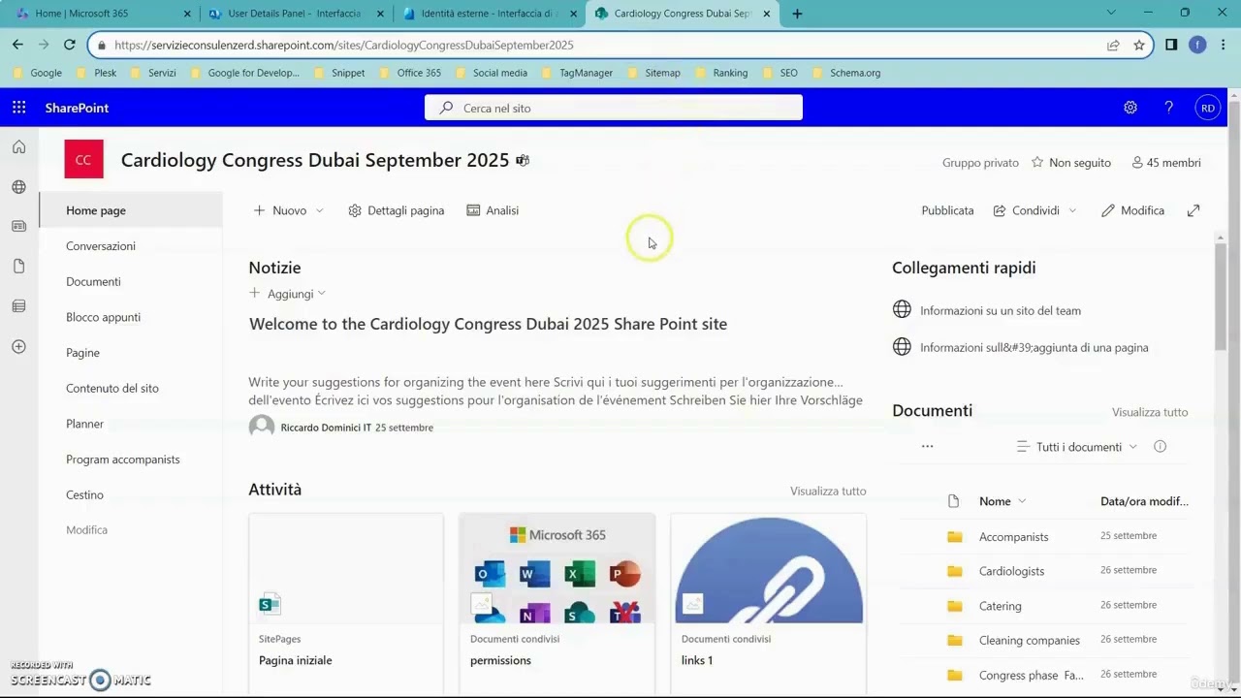Toggle following the site via Non seguito
This screenshot has width=1241, height=698.
(x=1071, y=163)
